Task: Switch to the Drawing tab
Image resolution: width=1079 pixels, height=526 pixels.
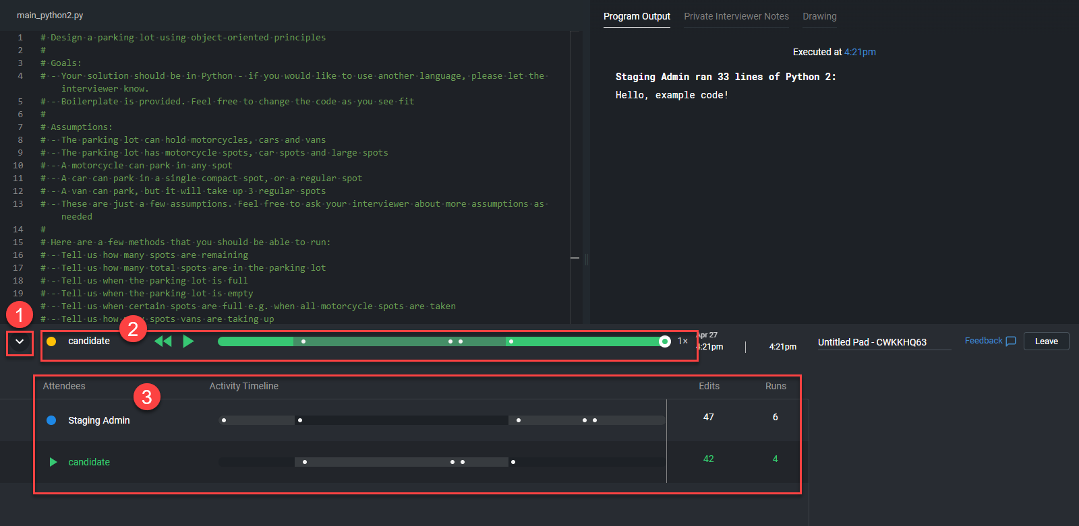Action: (x=819, y=16)
